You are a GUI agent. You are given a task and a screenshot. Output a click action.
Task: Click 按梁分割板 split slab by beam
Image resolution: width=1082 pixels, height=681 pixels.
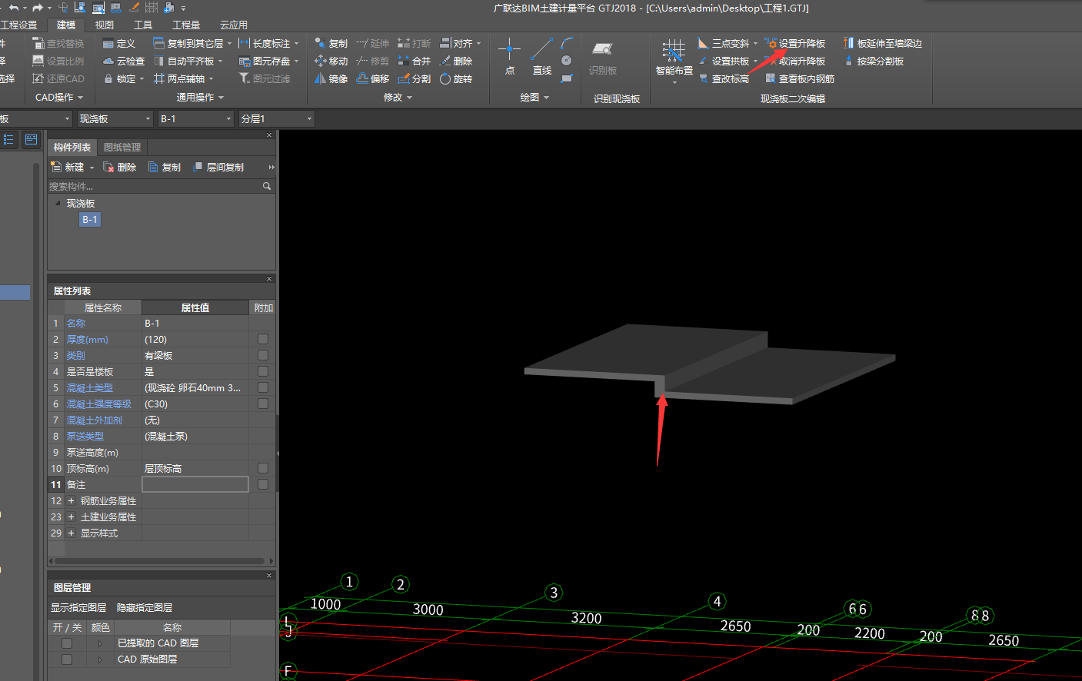[x=874, y=61]
